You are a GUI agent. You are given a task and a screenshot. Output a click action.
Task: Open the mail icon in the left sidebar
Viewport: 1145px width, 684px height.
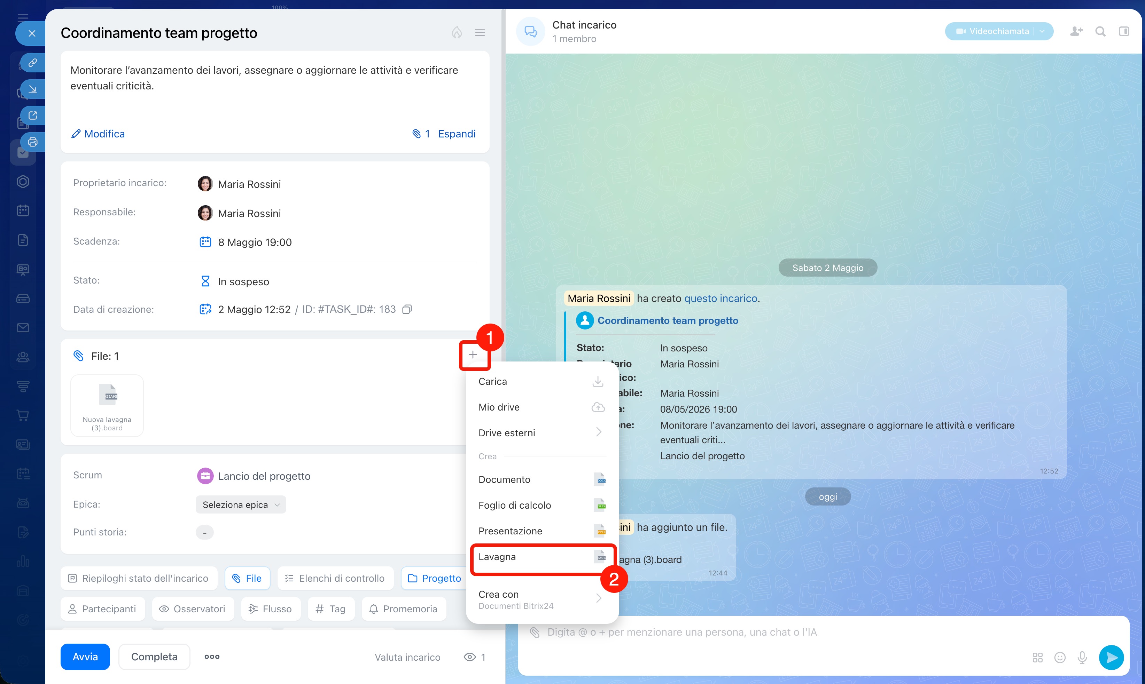(x=23, y=328)
